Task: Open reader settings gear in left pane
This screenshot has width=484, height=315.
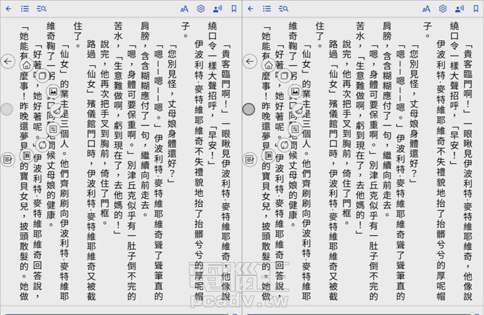Action: [200, 9]
